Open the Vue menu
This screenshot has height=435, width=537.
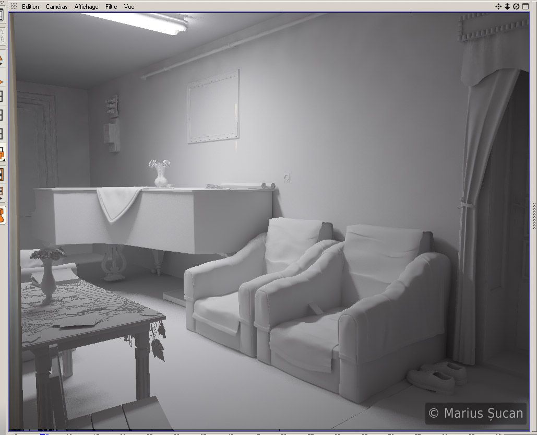click(x=129, y=7)
